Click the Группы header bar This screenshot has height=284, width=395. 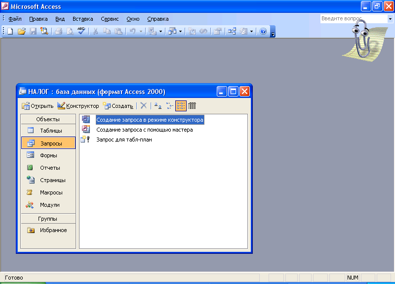click(x=48, y=219)
